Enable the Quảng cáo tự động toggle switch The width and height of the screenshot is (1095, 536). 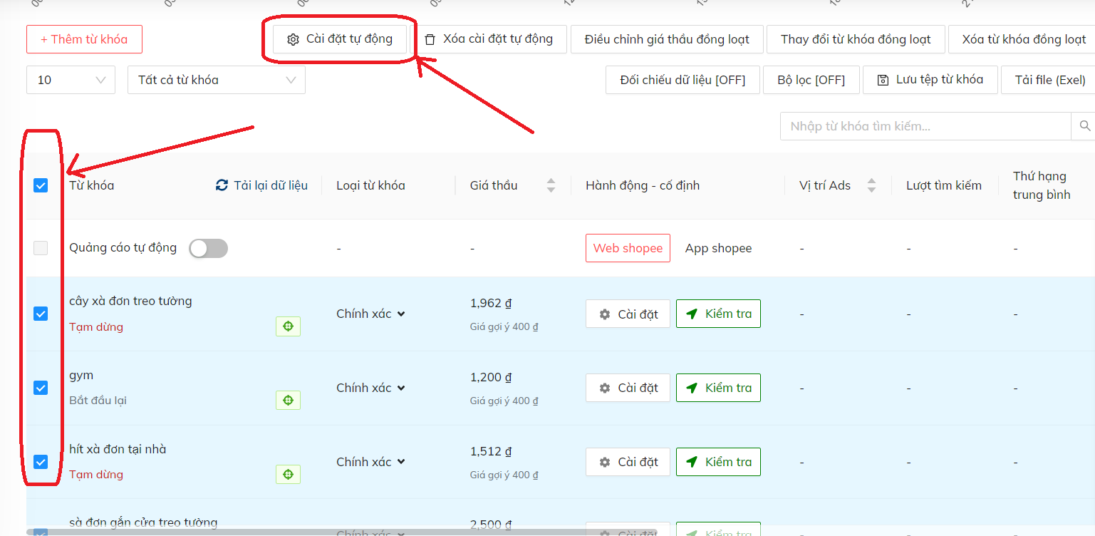click(208, 248)
